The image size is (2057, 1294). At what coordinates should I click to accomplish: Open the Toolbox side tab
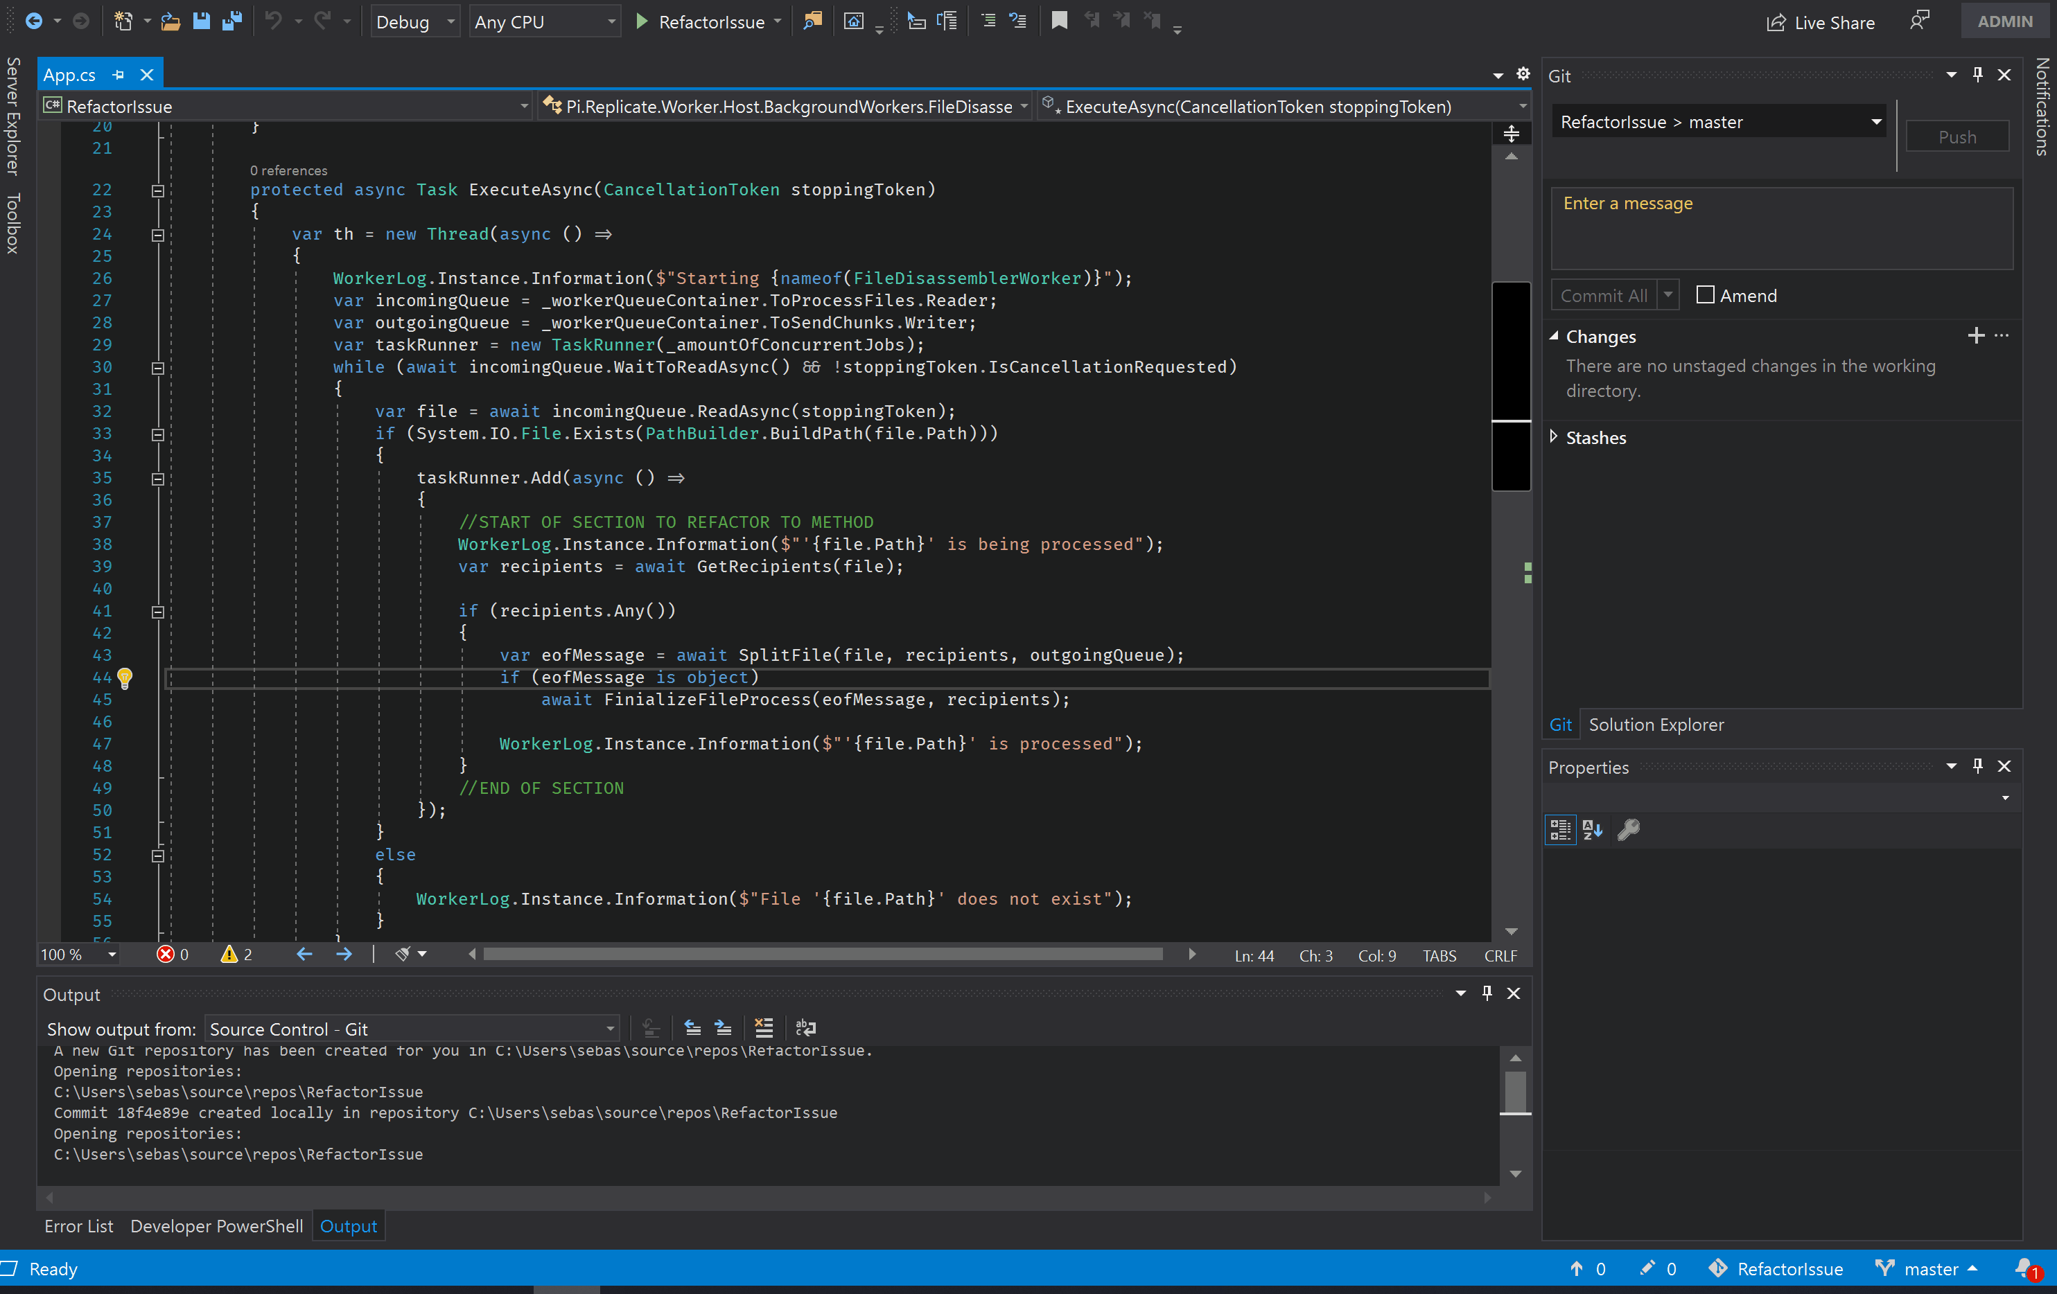point(12,223)
